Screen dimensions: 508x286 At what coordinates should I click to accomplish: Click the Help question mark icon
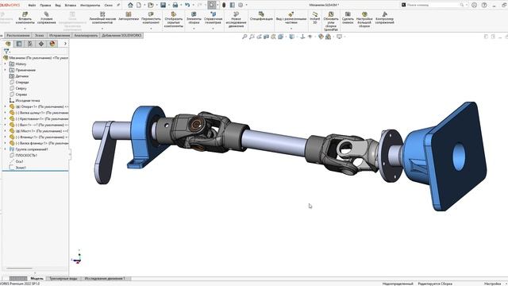tap(484, 5)
